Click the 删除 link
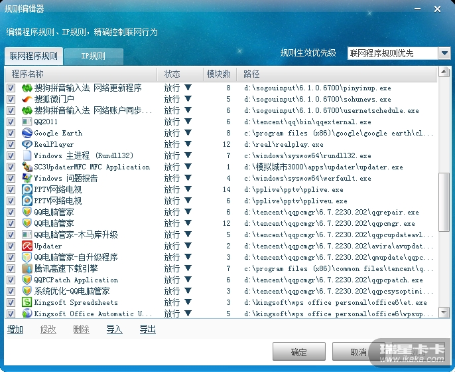The width and height of the screenshot is (455, 372). (x=81, y=329)
